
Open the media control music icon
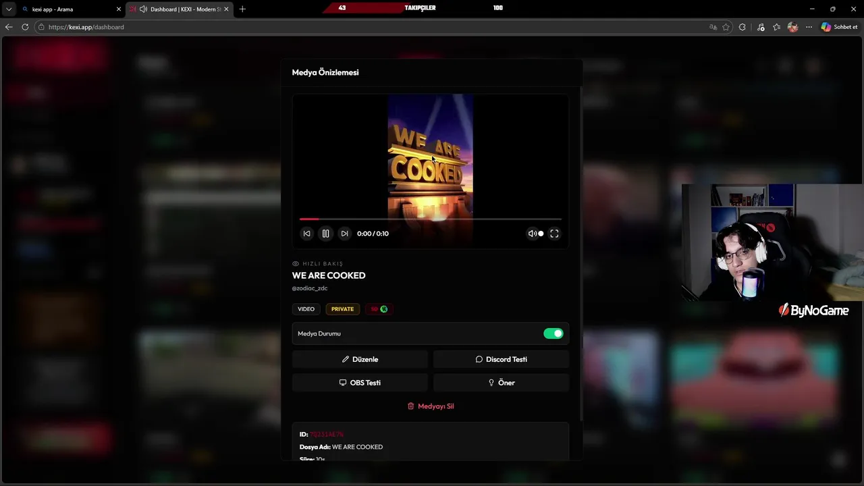click(761, 27)
